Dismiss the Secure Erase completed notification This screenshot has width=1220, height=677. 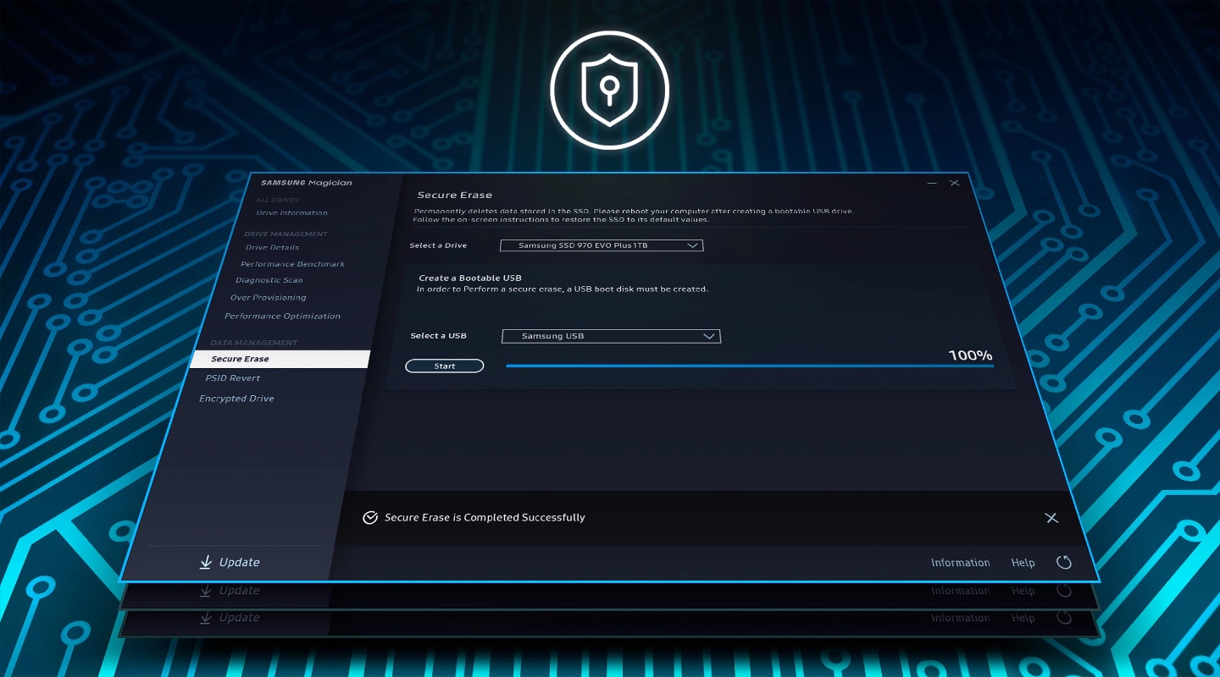(1051, 518)
